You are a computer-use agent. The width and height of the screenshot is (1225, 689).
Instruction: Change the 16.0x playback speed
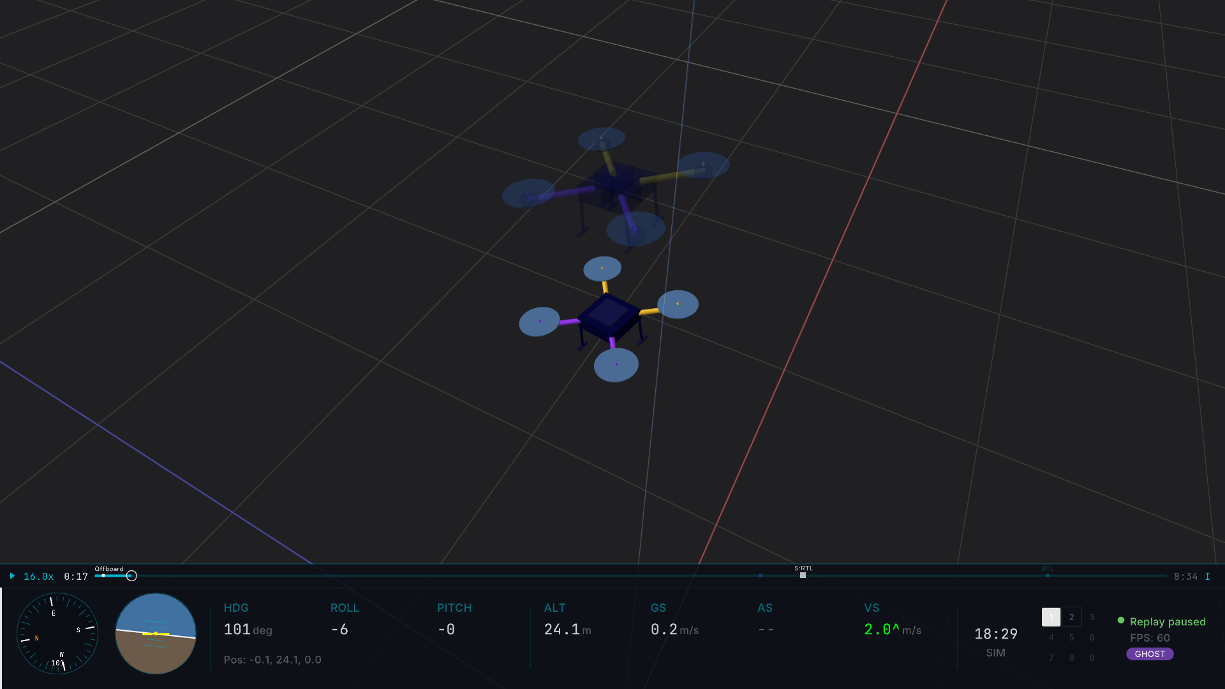(38, 577)
